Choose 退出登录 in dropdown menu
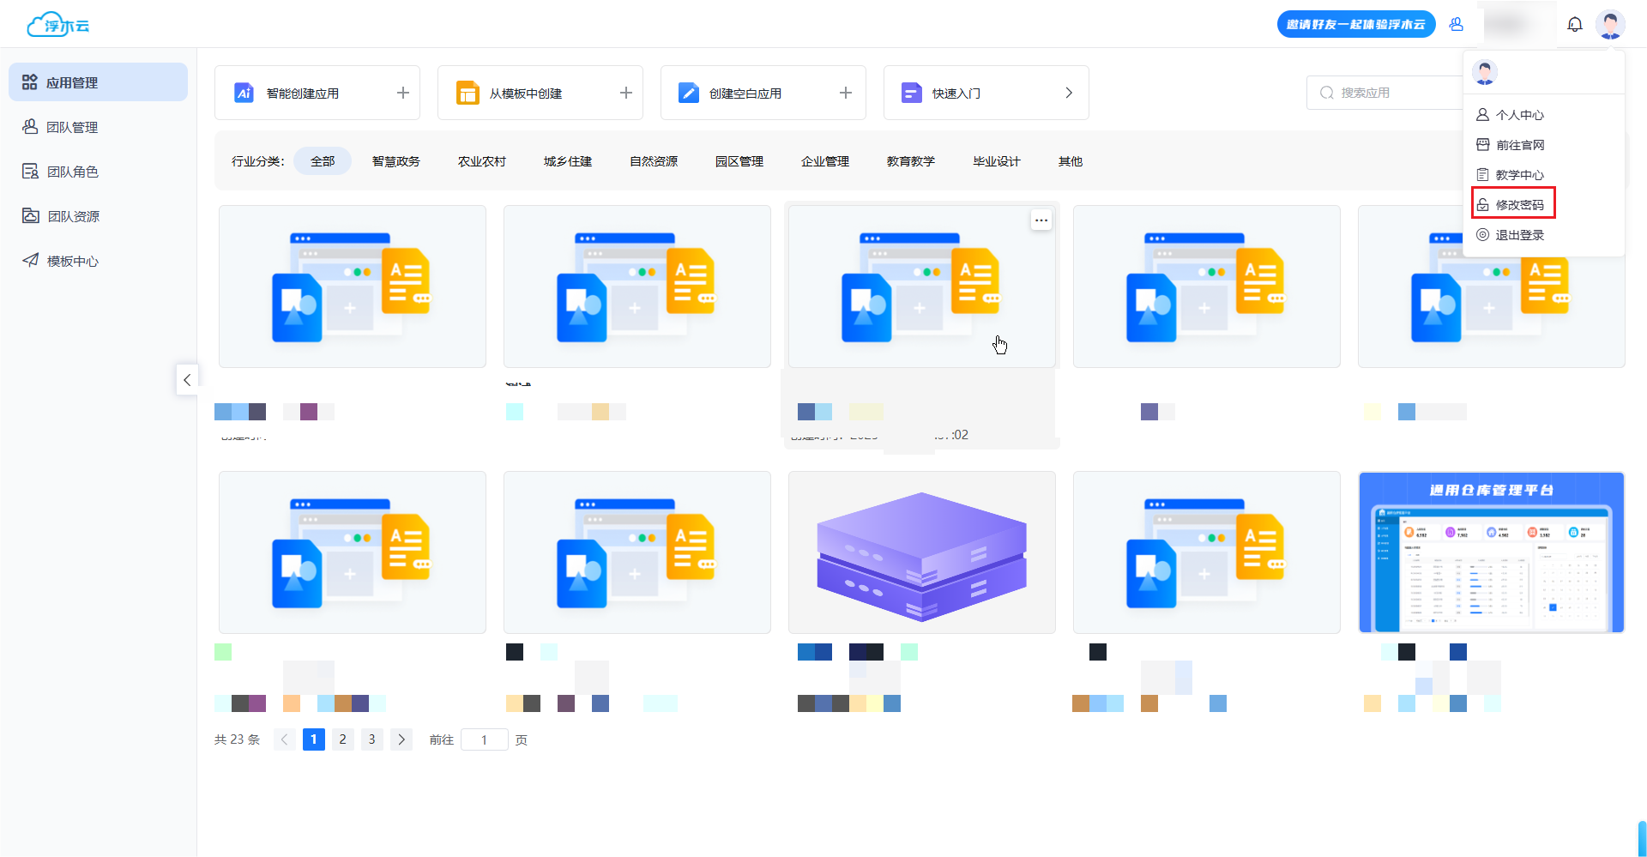This screenshot has width=1647, height=857. pyautogui.click(x=1518, y=235)
